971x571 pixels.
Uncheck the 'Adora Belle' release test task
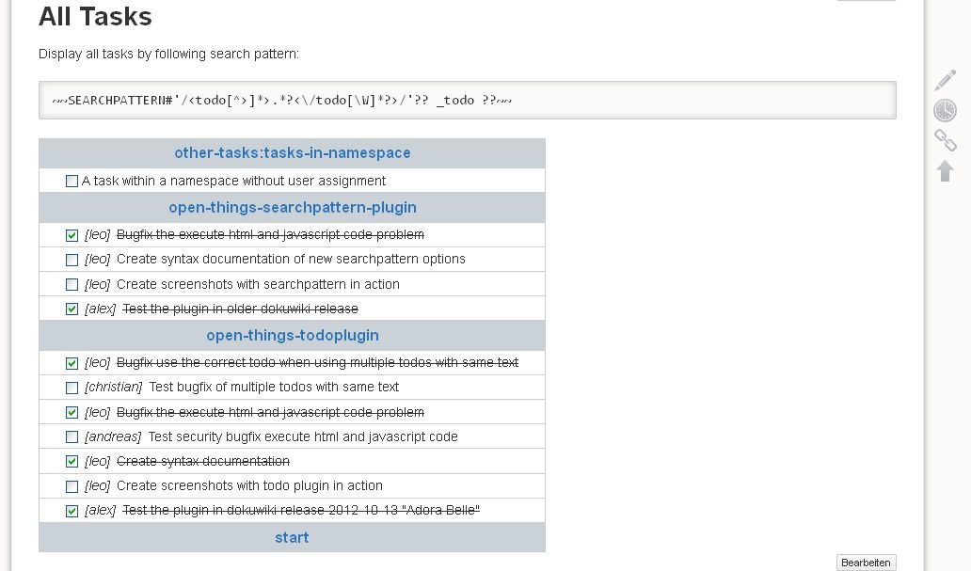(x=72, y=511)
